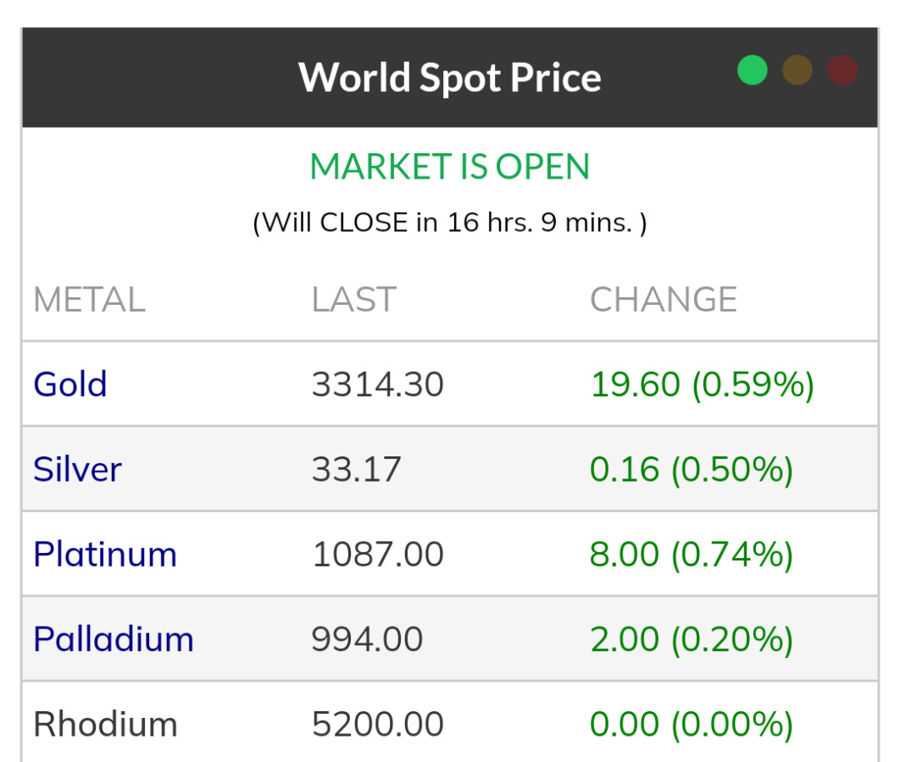900x762 pixels.
Task: Click the green status dot
Action: click(752, 70)
